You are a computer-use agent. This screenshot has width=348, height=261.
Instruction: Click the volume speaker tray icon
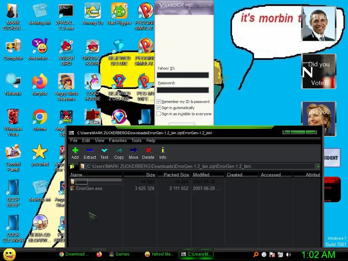pos(289,255)
